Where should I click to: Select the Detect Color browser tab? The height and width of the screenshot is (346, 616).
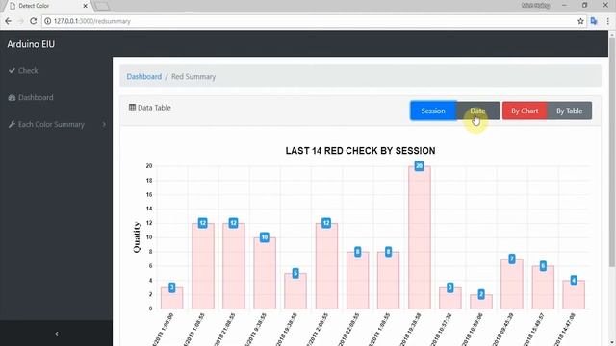(47, 6)
